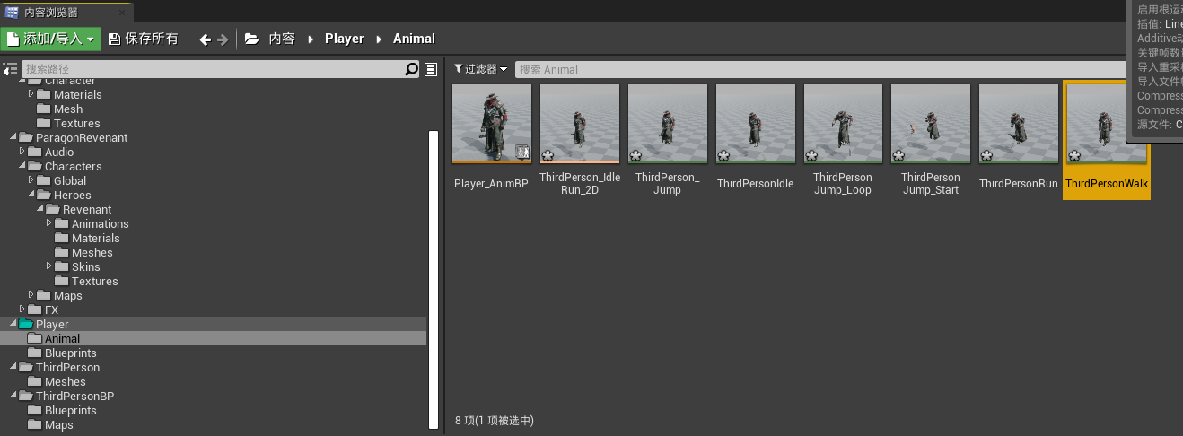The image size is (1183, 436).
Task: Click the folder tree vertical scrollbar
Action: tap(434, 280)
